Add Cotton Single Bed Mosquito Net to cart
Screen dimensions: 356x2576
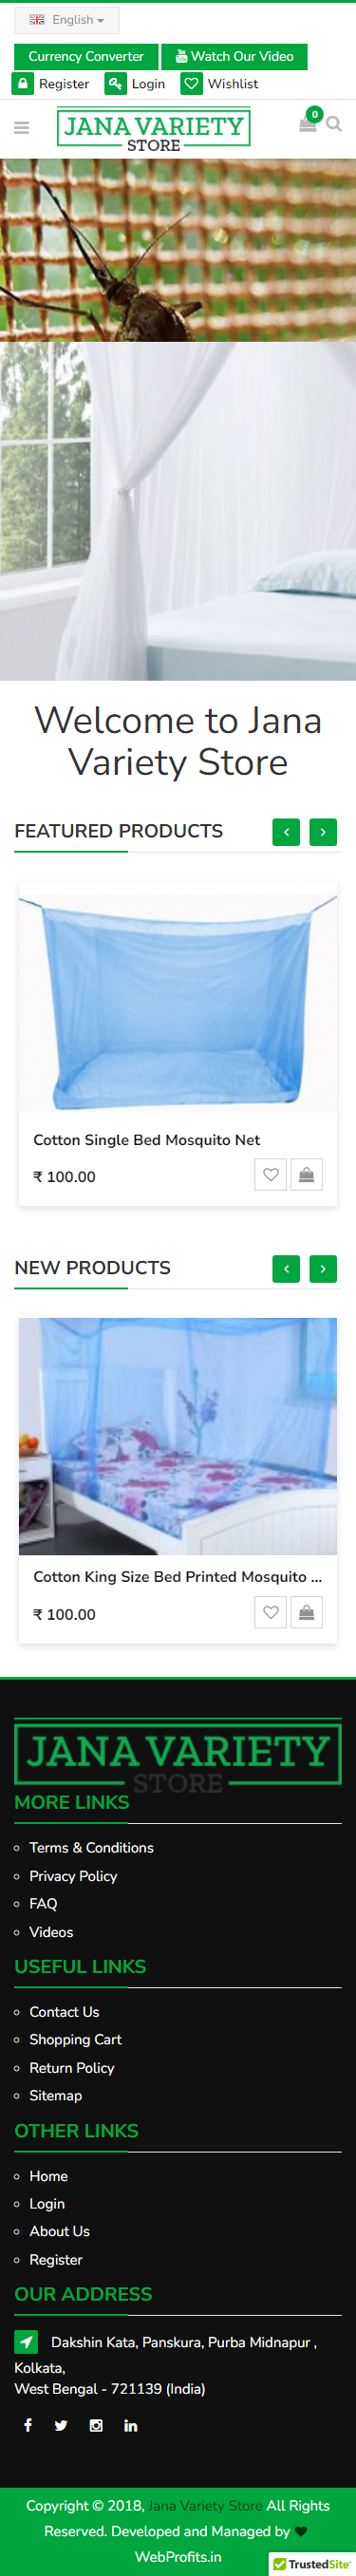[x=307, y=1175]
